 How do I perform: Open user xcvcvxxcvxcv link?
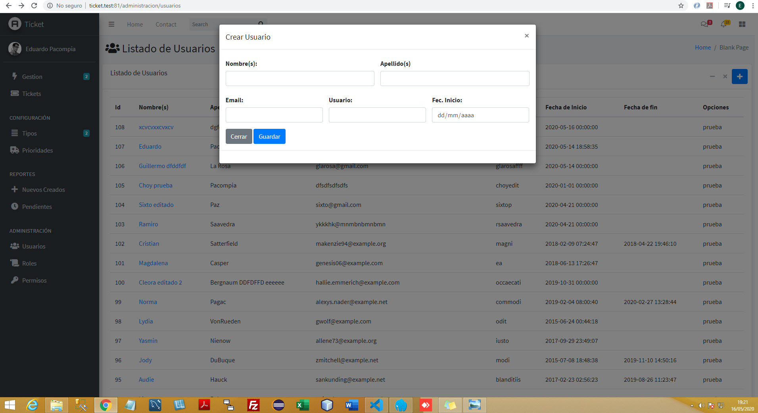[x=156, y=127]
